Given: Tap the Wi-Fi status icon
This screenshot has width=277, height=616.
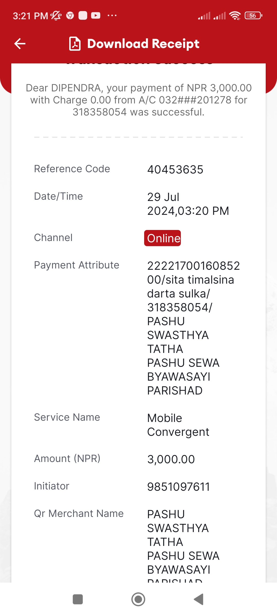Looking at the screenshot, I should (235, 16).
